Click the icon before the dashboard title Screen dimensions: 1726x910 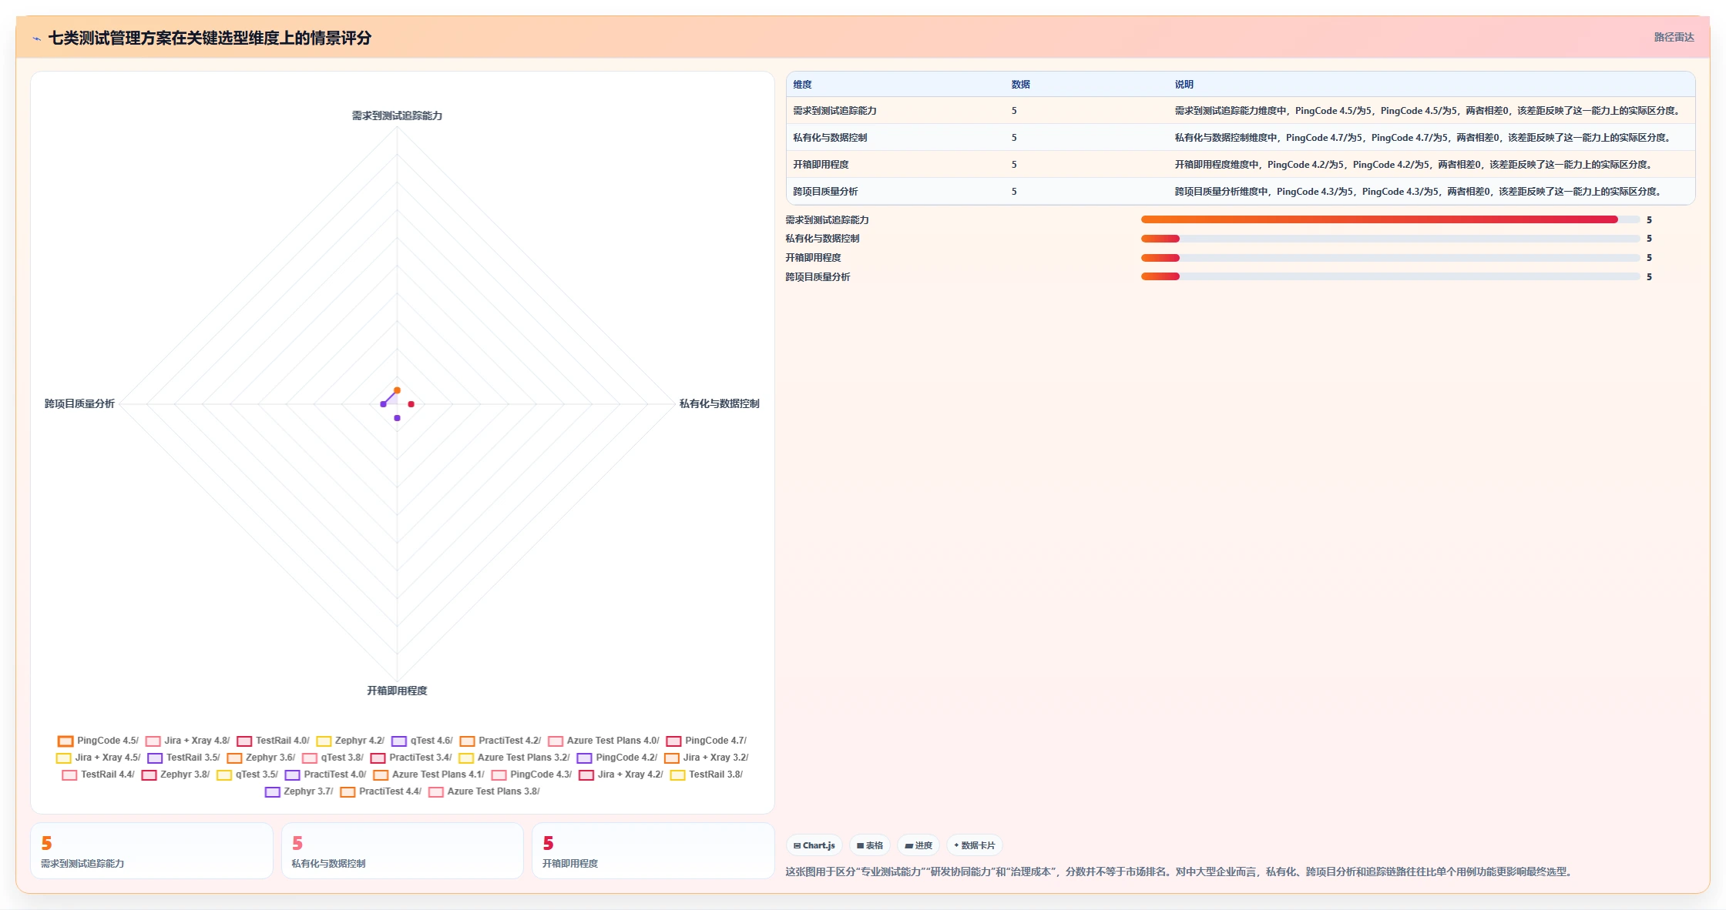point(36,38)
